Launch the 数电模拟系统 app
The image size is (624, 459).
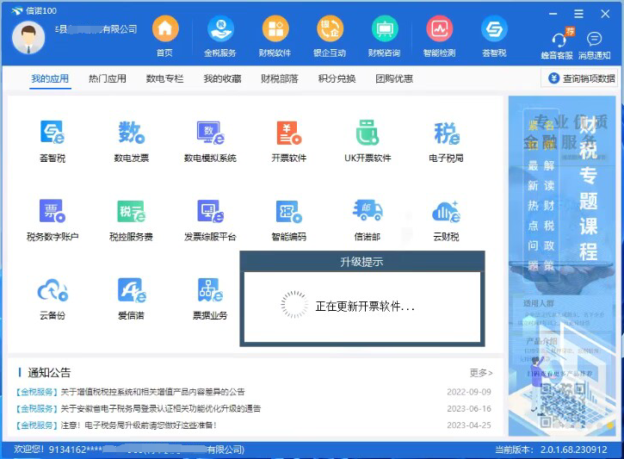click(x=210, y=141)
